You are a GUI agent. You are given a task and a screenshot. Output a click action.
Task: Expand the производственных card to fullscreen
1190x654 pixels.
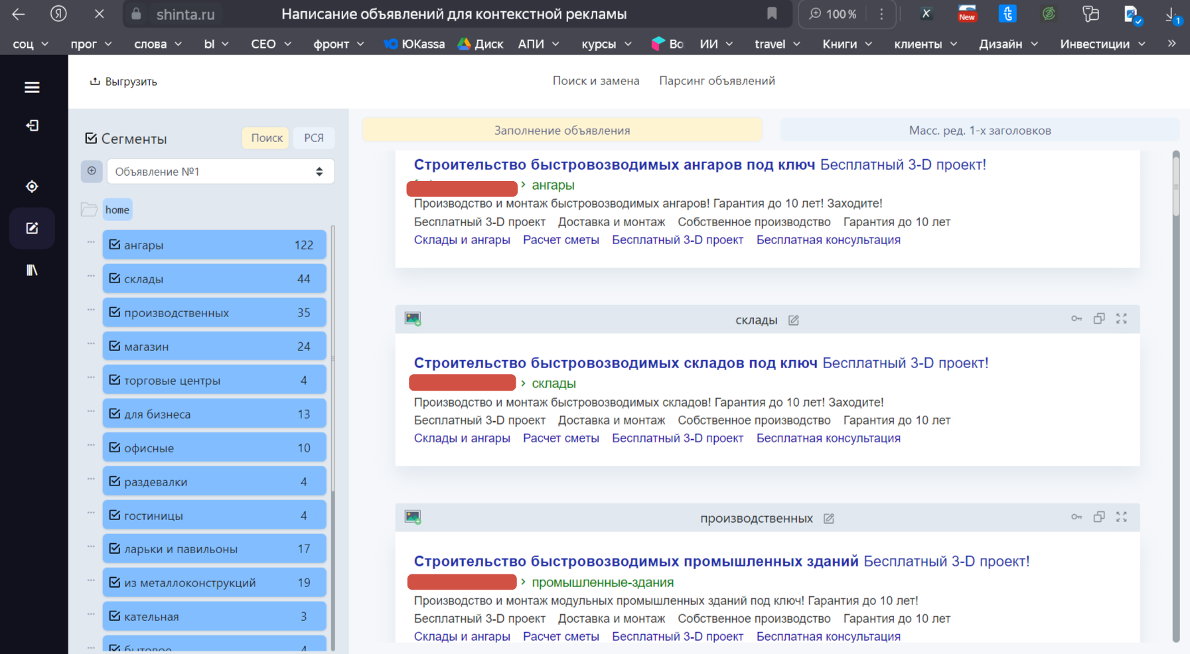click(1122, 517)
